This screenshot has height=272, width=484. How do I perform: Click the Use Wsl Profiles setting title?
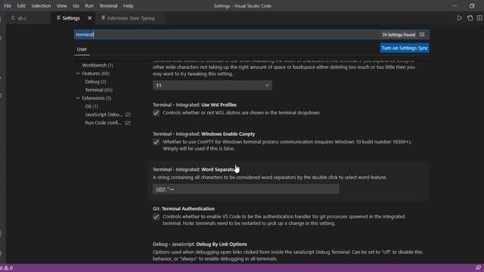point(194,105)
